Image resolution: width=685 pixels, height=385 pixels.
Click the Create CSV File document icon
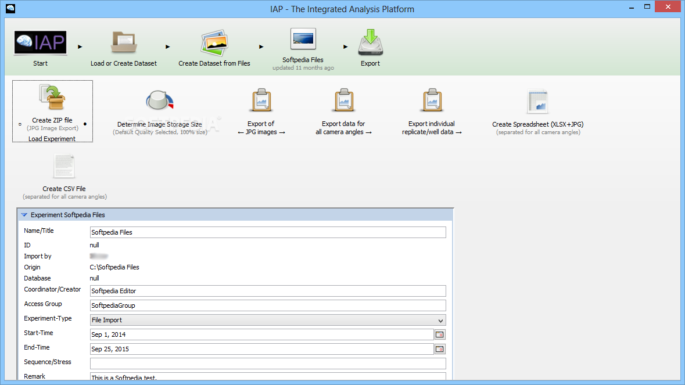(64, 166)
